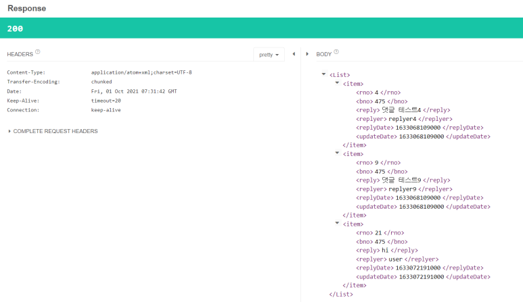Select updateDate 1633072191000 line
The height and width of the screenshot is (302, 523).
[x=423, y=277]
